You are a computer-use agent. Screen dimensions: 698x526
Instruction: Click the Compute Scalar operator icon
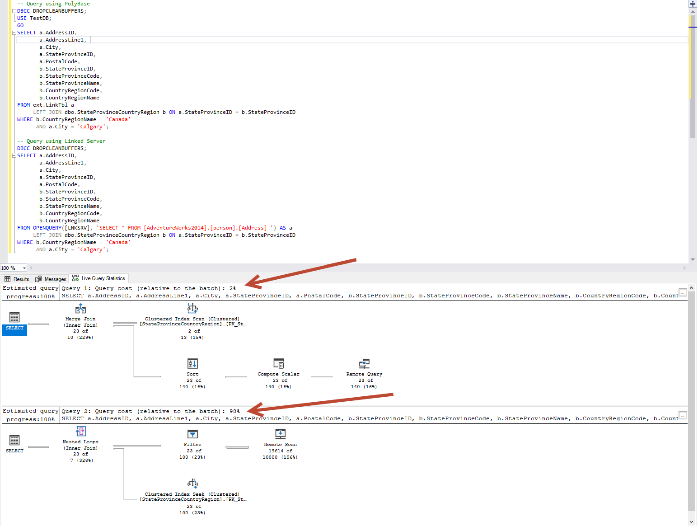tap(278, 364)
